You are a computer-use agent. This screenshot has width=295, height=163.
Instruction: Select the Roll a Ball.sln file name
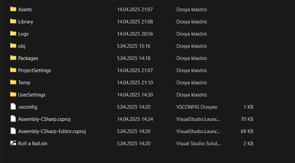[33, 144]
